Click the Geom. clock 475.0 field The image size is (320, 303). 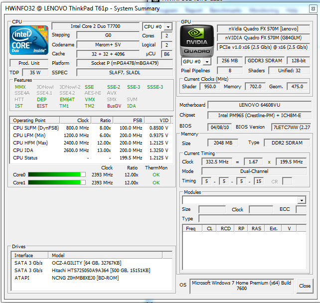point(297,87)
